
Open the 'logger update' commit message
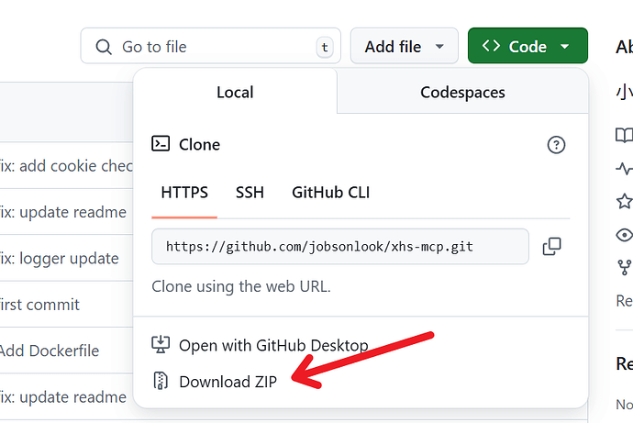coord(59,259)
